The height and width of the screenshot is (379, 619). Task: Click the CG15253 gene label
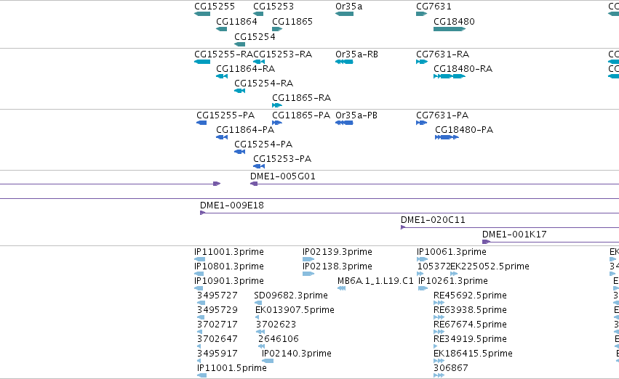(x=273, y=7)
